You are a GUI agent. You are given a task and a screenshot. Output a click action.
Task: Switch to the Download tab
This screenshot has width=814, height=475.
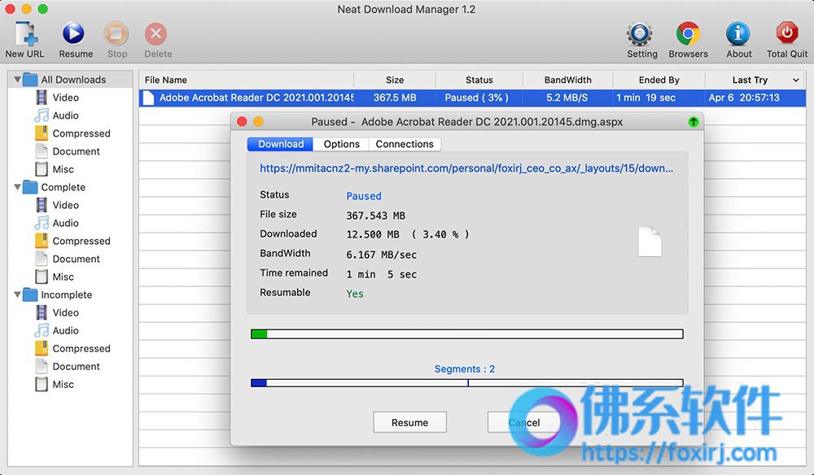click(280, 144)
